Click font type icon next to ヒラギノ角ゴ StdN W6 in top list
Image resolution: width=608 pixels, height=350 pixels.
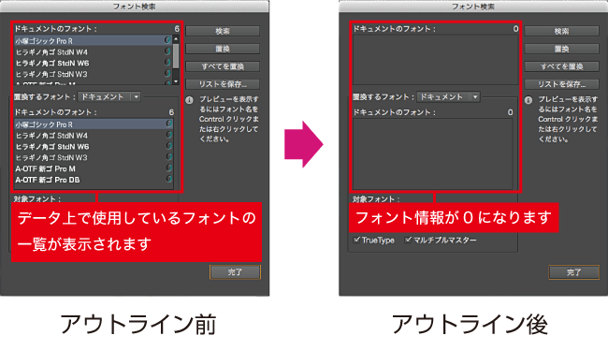pyautogui.click(x=167, y=62)
